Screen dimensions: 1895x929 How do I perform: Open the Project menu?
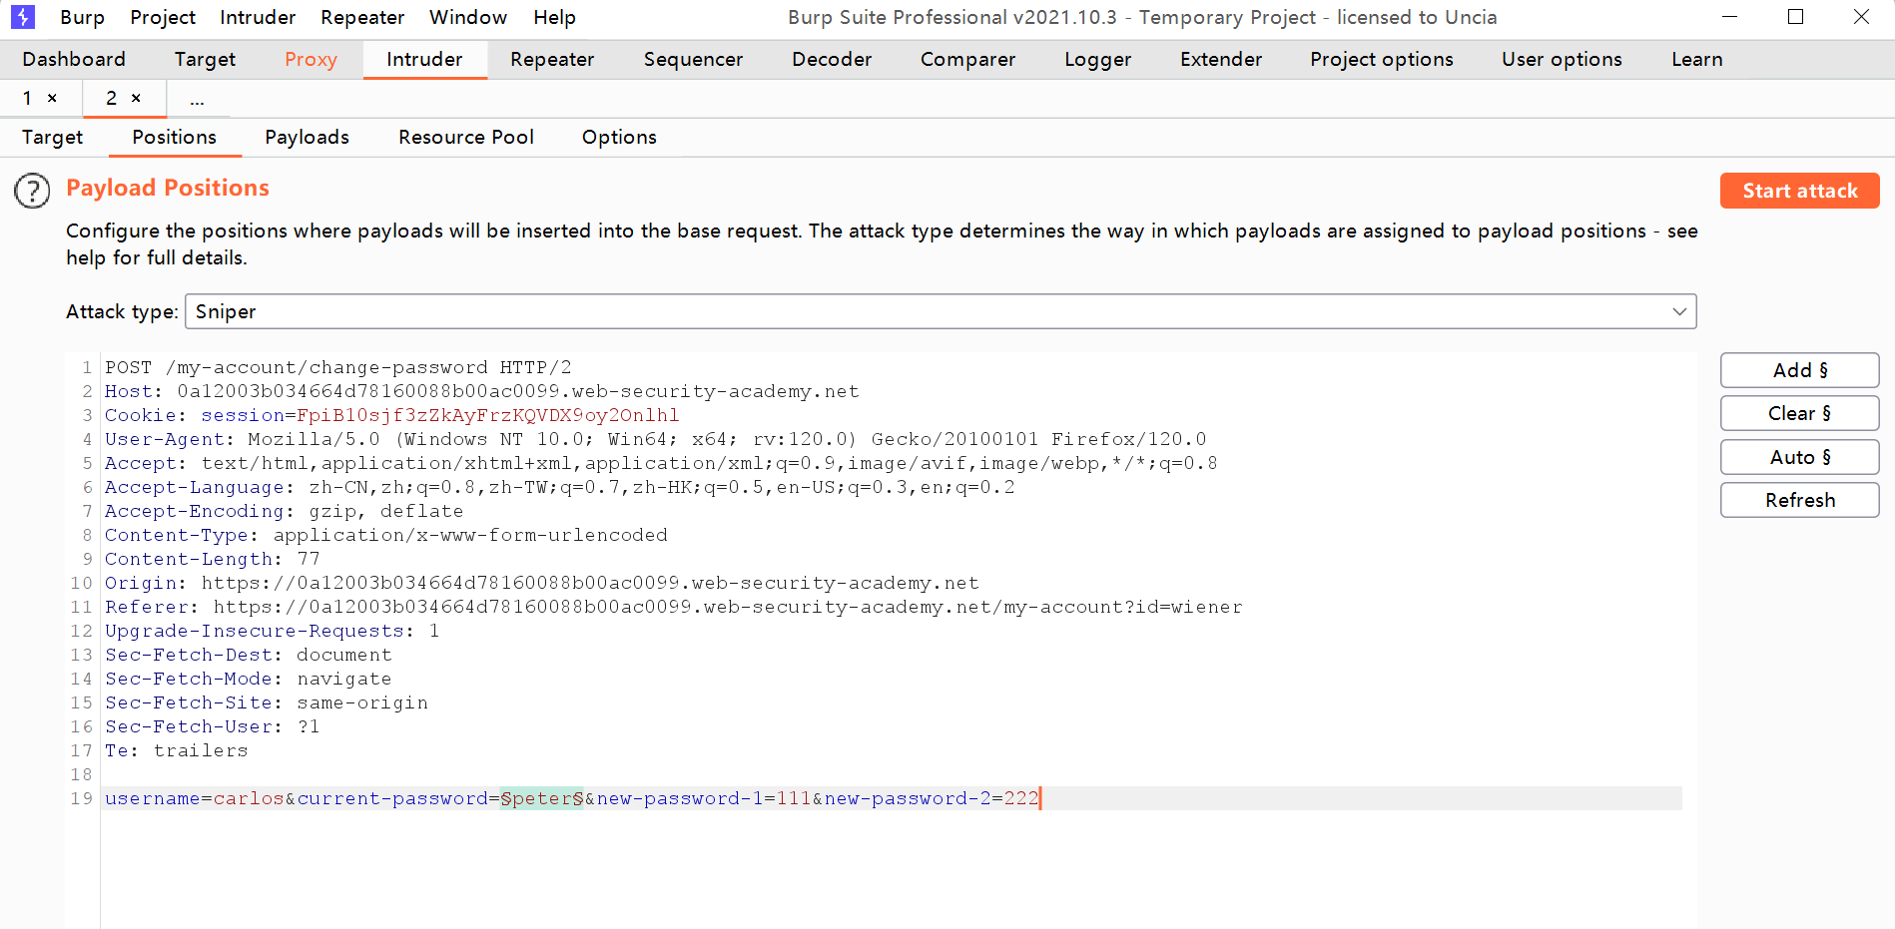coord(163,17)
